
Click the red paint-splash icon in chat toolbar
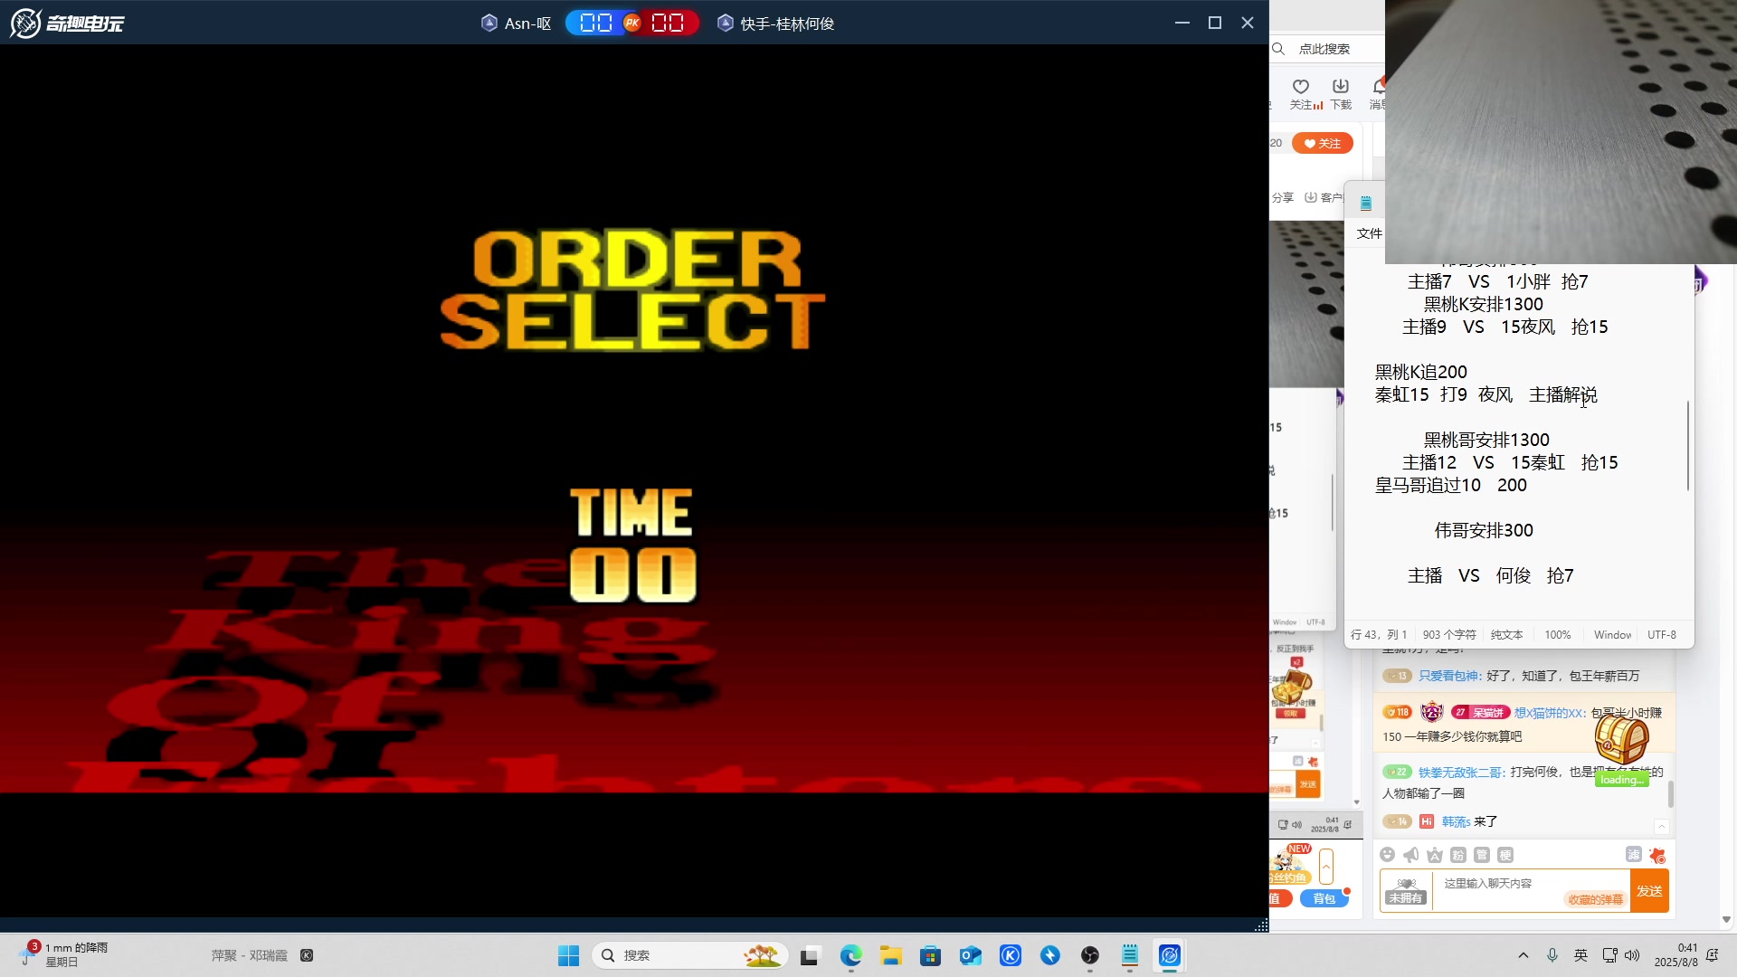1657,855
